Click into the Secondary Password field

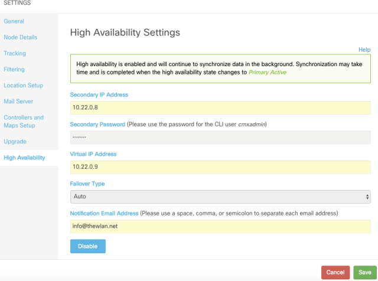(x=220, y=138)
